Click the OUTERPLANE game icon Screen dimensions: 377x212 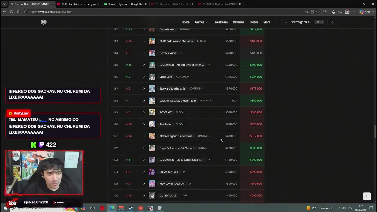click(x=152, y=196)
